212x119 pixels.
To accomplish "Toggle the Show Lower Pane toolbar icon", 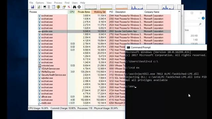I will click(53, 7).
